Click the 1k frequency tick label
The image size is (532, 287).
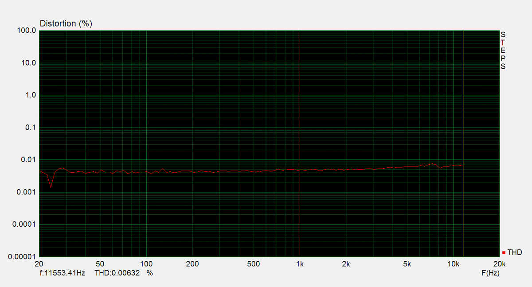(x=300, y=264)
